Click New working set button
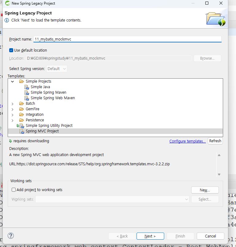The height and width of the screenshot is (247, 236). (205, 190)
